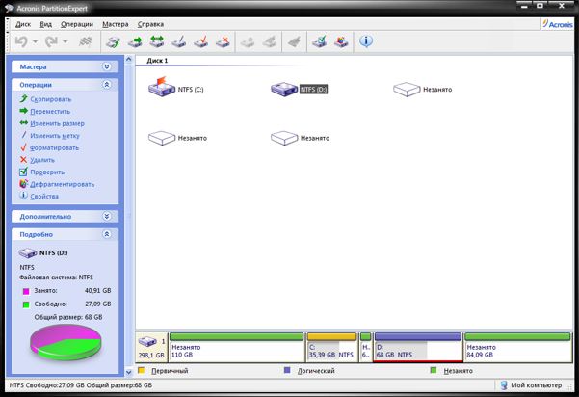Click the Resize partition toolbar icon
The width and height of the screenshot is (579, 397).
coord(157,42)
